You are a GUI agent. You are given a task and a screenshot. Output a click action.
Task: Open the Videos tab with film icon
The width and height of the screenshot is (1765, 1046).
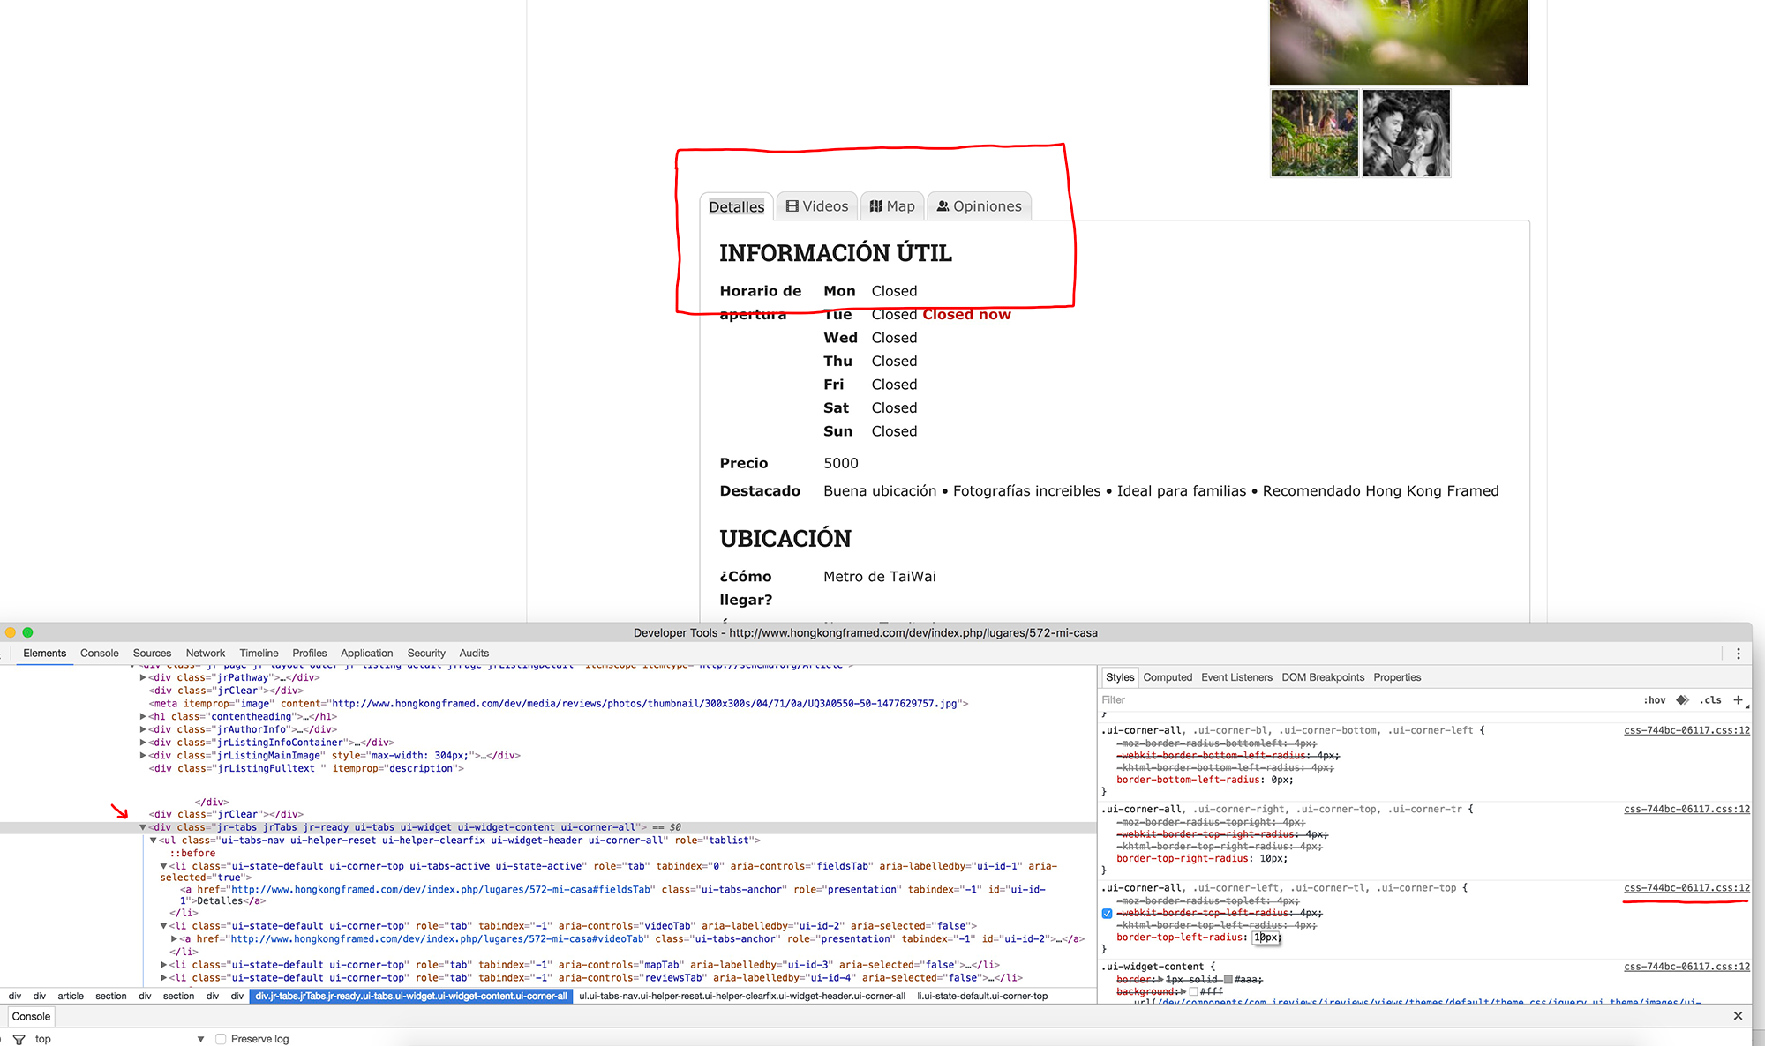coord(817,206)
